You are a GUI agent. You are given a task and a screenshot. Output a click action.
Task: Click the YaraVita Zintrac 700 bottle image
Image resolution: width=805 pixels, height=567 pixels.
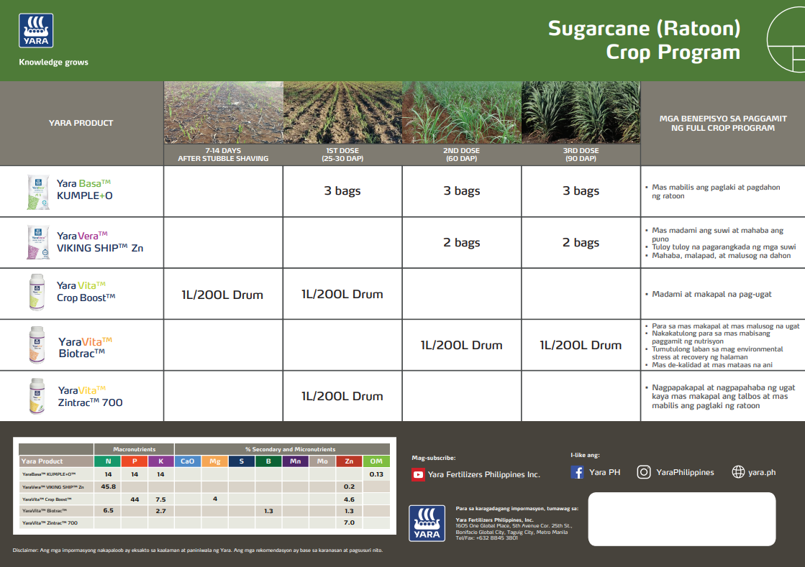37,396
